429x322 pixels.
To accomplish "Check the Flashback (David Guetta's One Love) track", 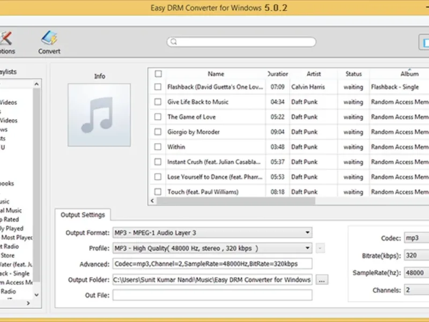I will (x=158, y=87).
